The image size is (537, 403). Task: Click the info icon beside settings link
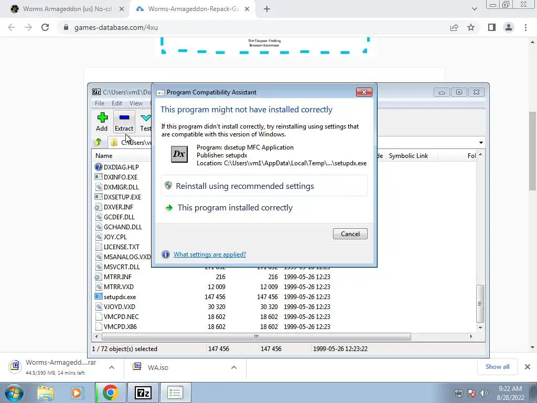pyautogui.click(x=166, y=254)
